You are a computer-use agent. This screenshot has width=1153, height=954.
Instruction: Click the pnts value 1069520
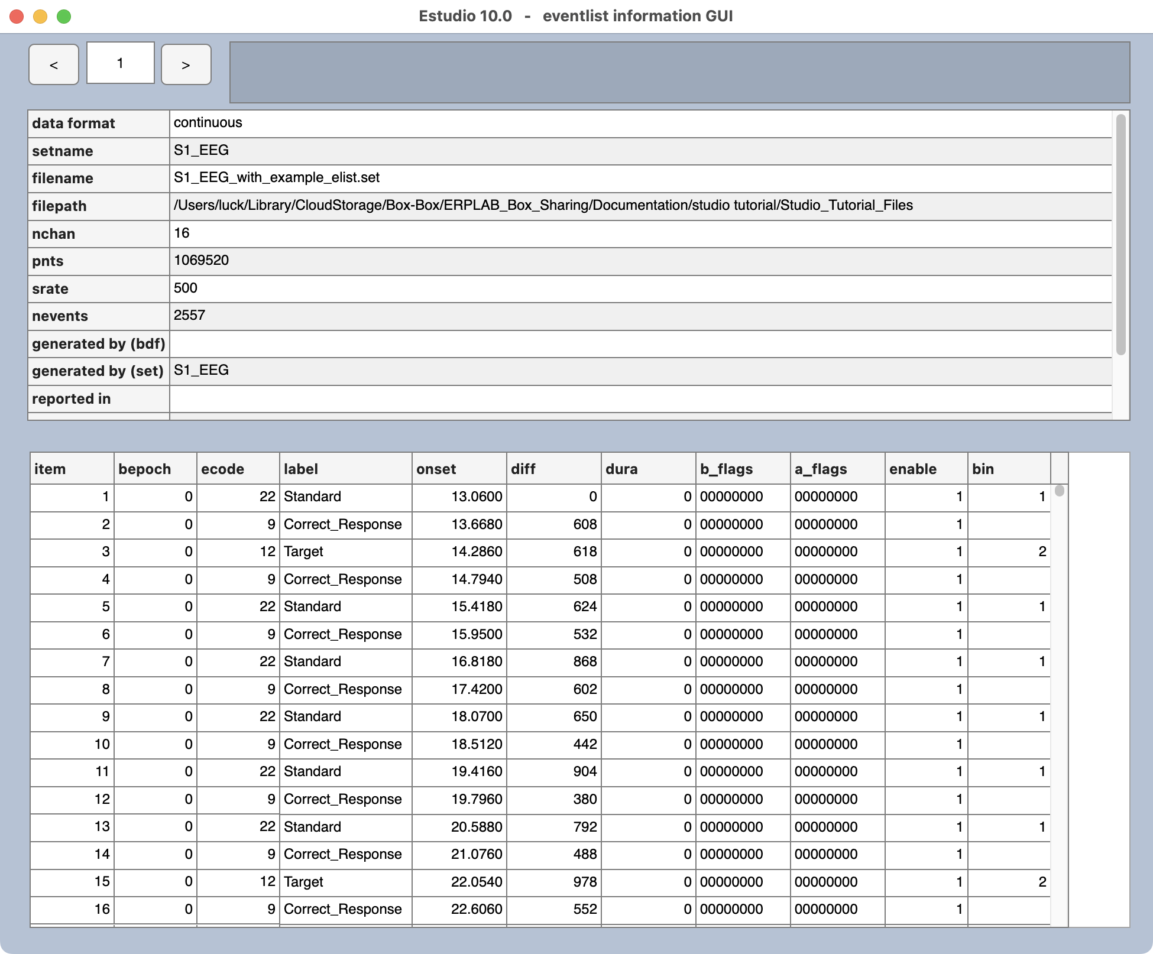(x=201, y=260)
